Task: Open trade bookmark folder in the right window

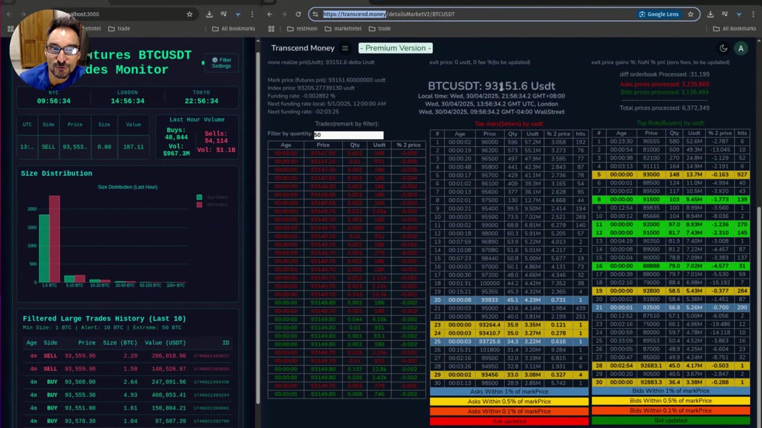Action: 379,29
